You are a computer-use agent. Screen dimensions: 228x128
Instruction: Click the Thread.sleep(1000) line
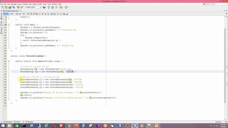pyautogui.click(x=36, y=38)
